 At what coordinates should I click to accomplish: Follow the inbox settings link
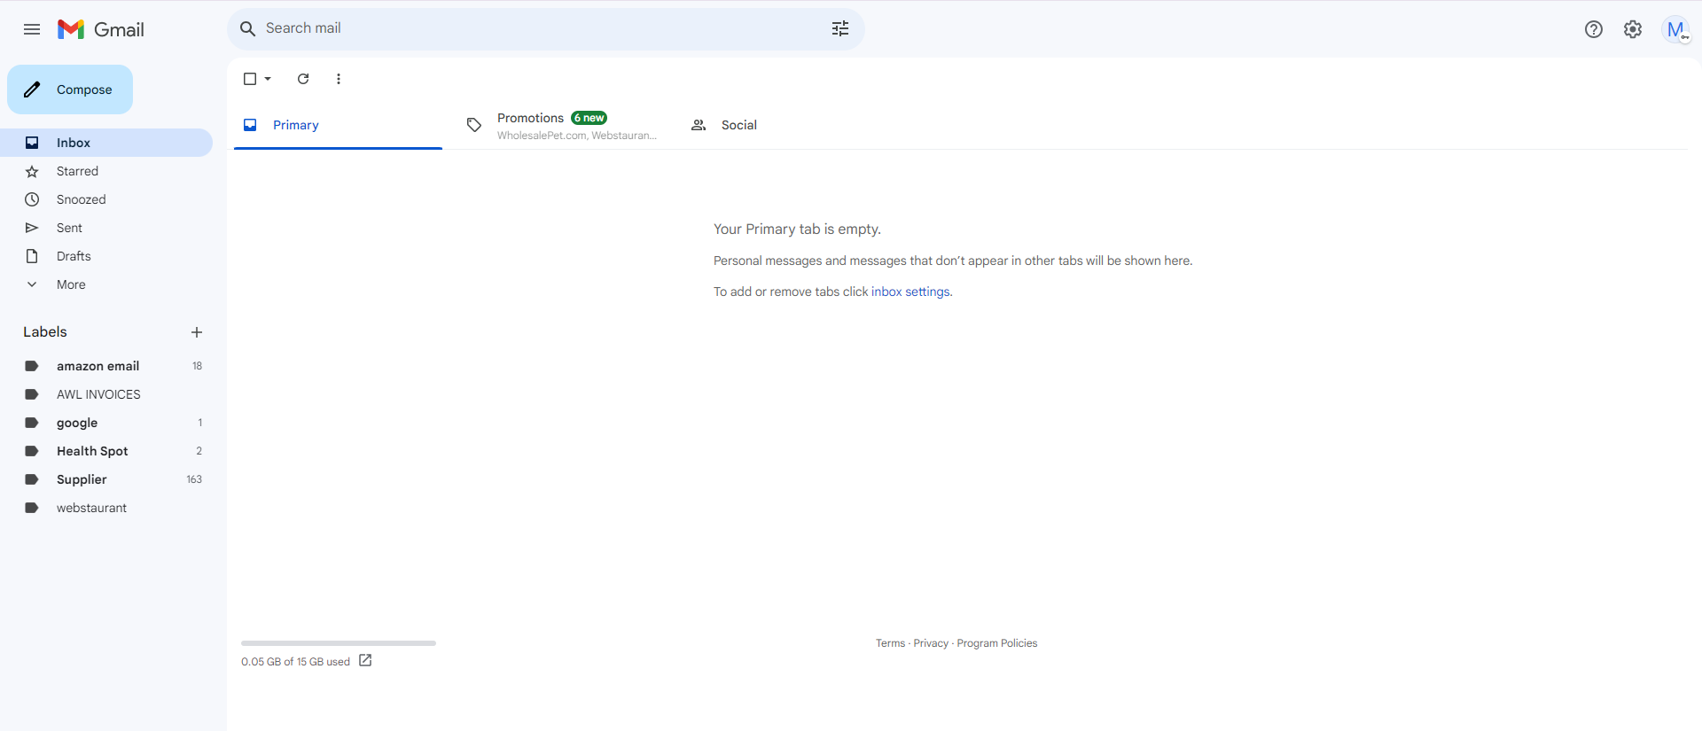point(910,292)
